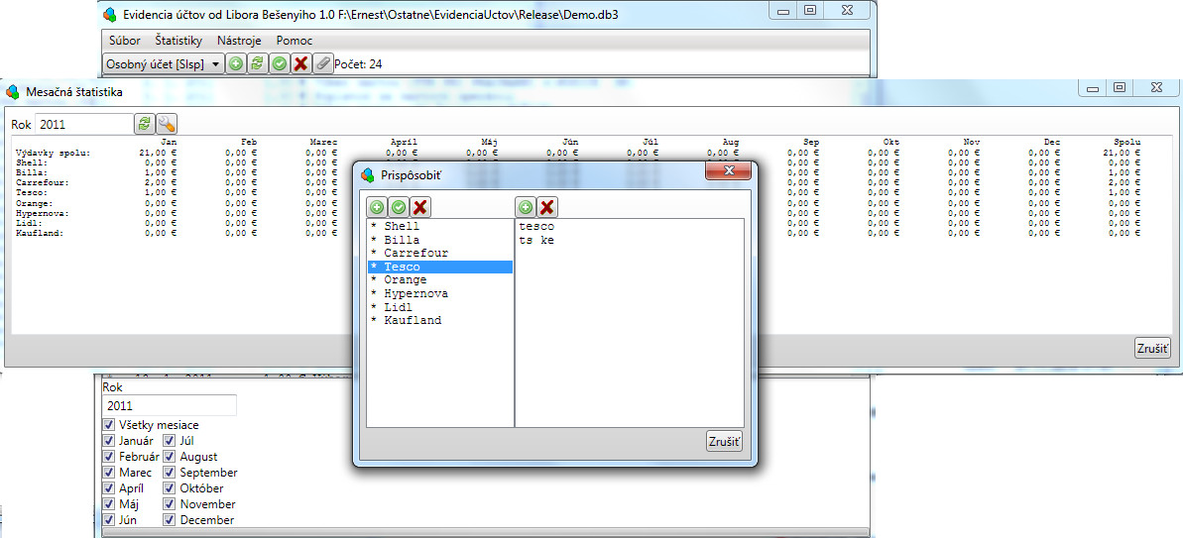Uncheck Január checkbox
The height and width of the screenshot is (538, 1183).
pos(109,440)
